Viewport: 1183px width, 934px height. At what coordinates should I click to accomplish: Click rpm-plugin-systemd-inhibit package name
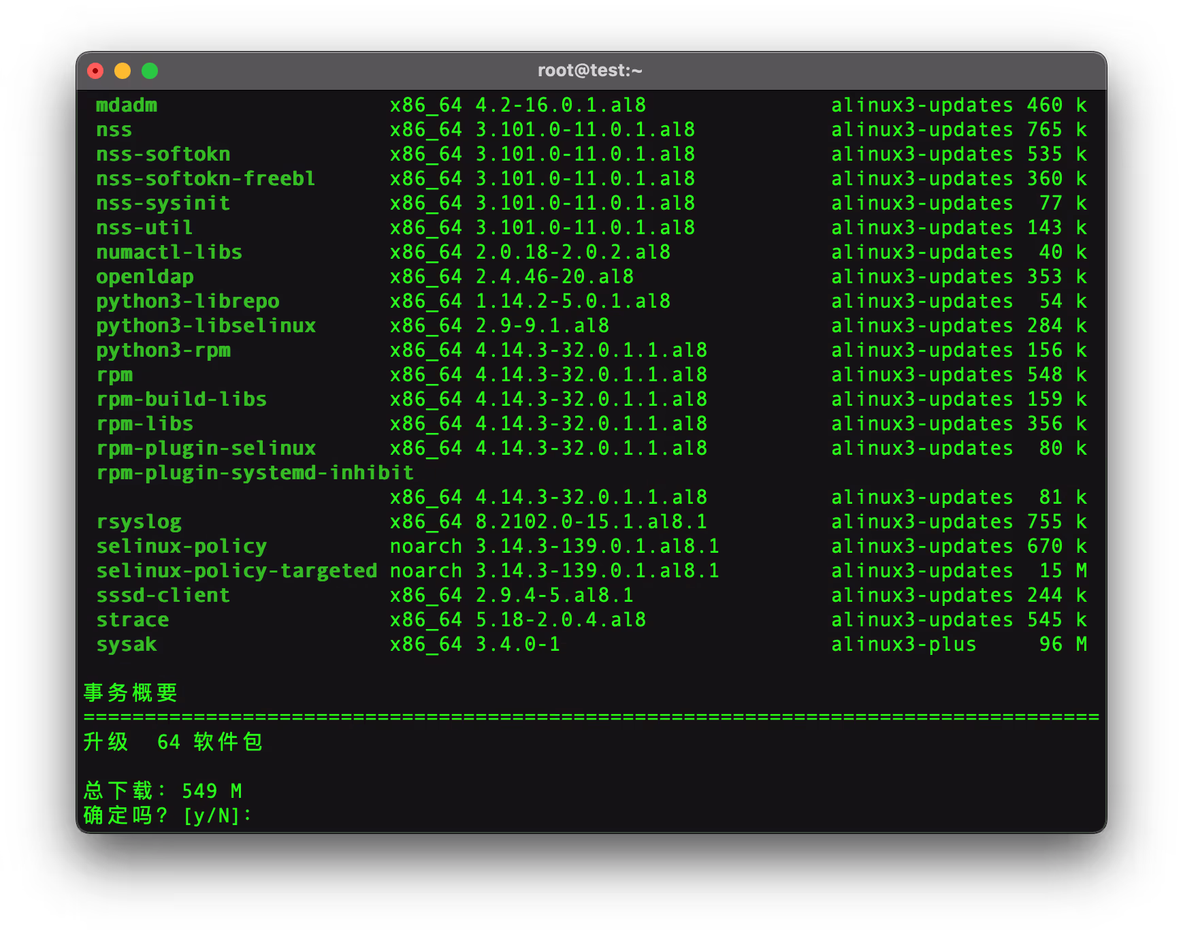coord(255,473)
